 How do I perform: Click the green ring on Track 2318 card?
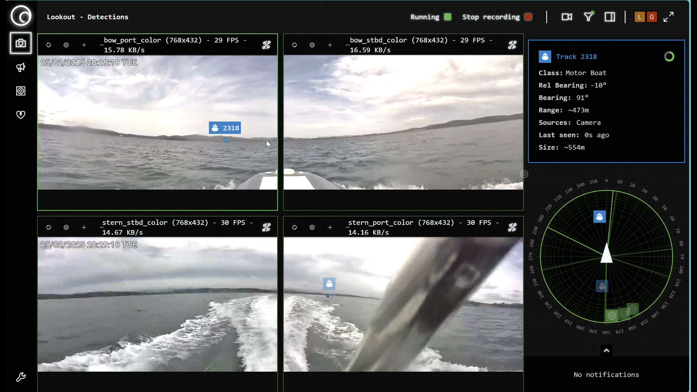(669, 57)
